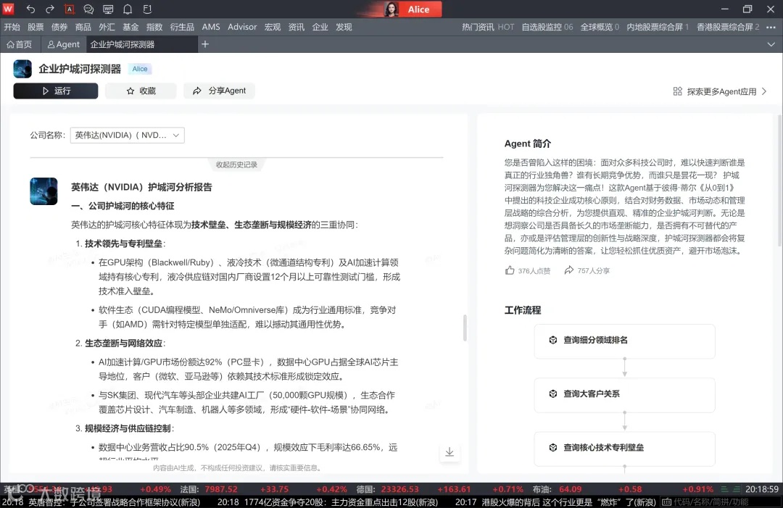Click the first green lines icon in status bar
The height and width of the screenshot is (508, 783).
coord(724,490)
